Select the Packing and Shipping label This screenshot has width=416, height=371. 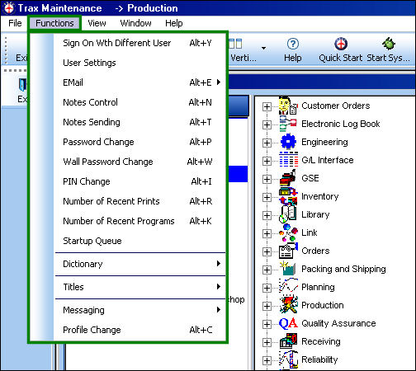(343, 269)
